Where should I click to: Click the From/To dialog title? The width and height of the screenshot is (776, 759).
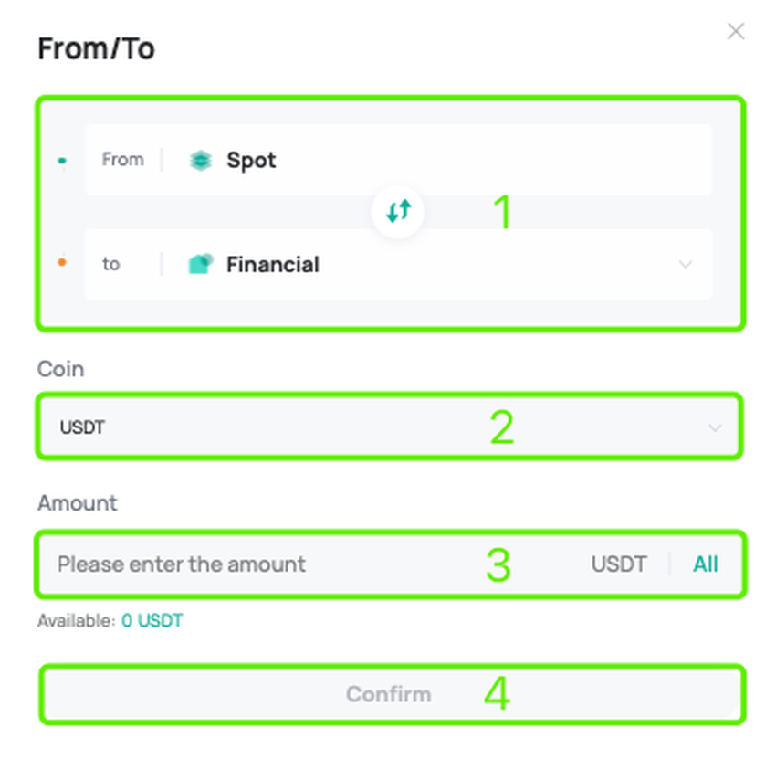(96, 49)
